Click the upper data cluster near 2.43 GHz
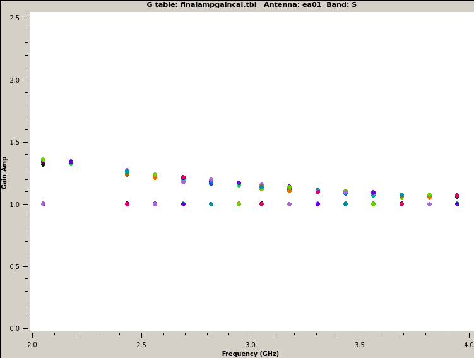The width and height of the screenshot is (474, 358). [127, 172]
